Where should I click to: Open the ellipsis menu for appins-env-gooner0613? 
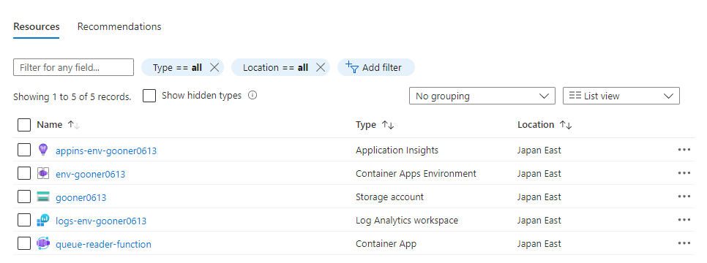684,150
